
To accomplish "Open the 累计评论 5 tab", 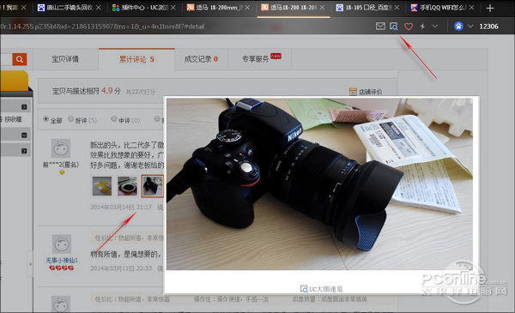I will tap(136, 59).
